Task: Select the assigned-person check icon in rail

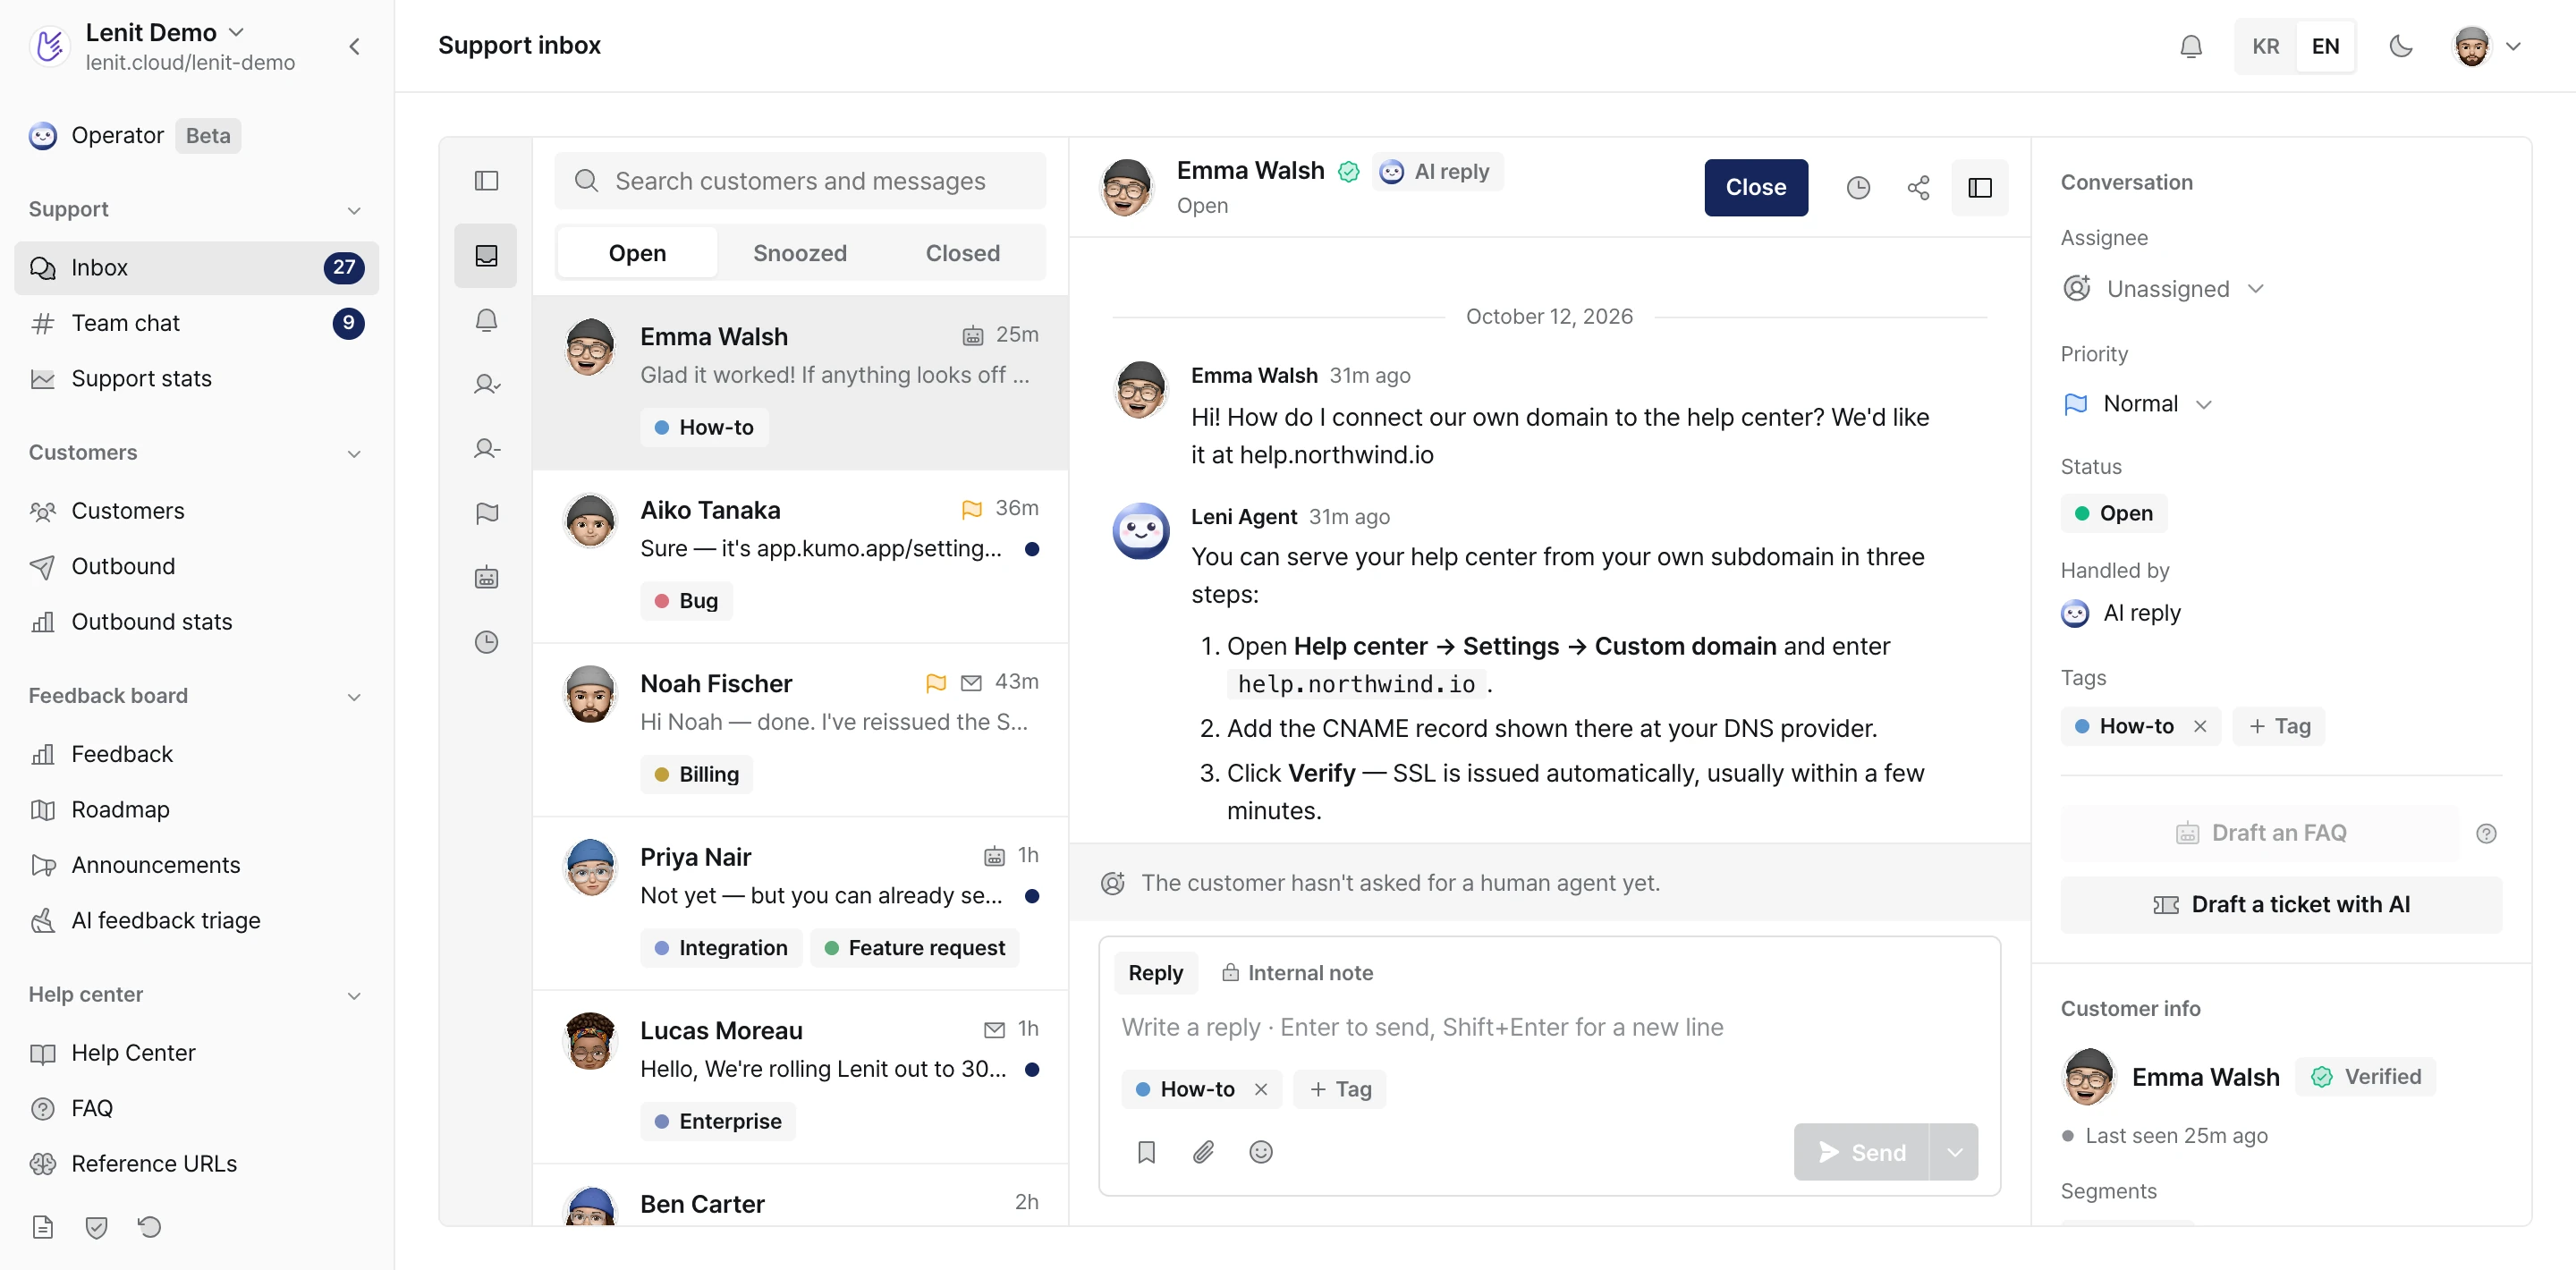Action: [x=486, y=384]
